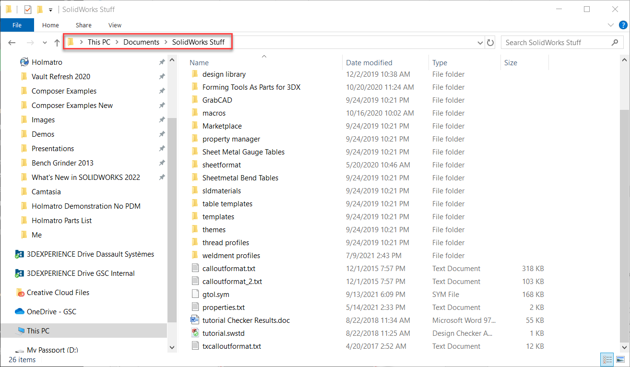Image resolution: width=630 pixels, height=367 pixels.
Task: Select What's New in SOLIDWORKS 2022 folder
Action: point(86,177)
